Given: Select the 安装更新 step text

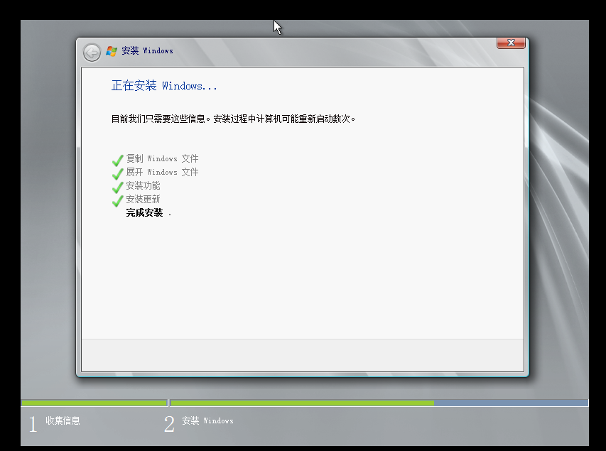Looking at the screenshot, I should point(143,199).
